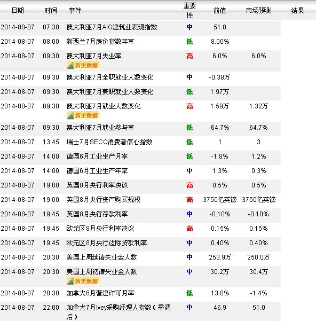Select event 新西兰7月房价指数年率

100,42
